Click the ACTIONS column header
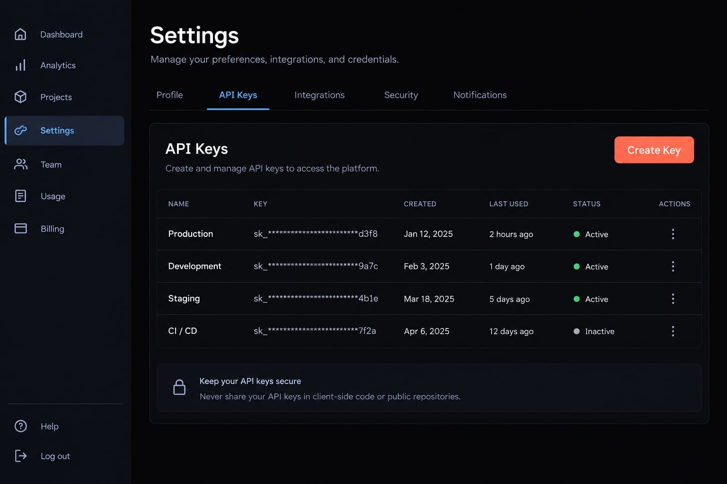 674,204
